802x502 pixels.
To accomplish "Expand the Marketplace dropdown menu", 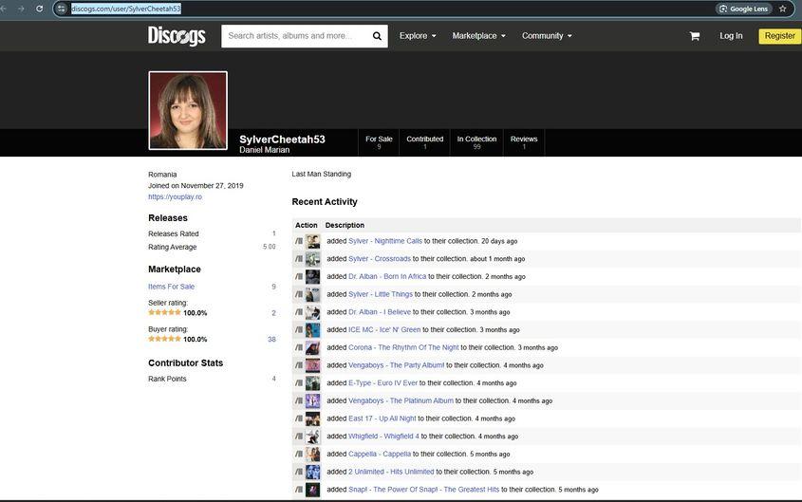I will tap(478, 36).
